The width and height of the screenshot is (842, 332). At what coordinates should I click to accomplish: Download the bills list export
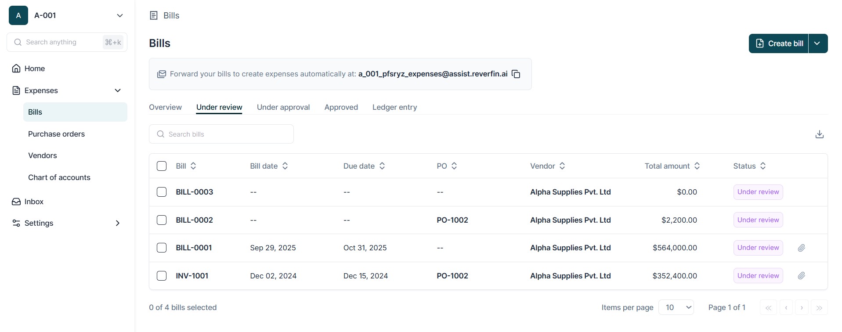[x=819, y=134]
